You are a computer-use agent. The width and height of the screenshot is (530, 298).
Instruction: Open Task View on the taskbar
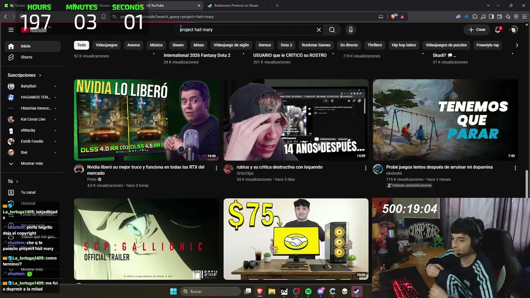tap(248, 291)
